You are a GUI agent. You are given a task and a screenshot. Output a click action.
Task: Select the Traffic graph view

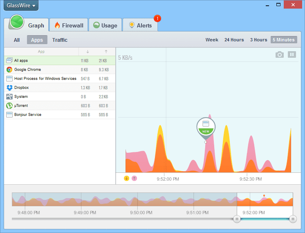(60, 40)
